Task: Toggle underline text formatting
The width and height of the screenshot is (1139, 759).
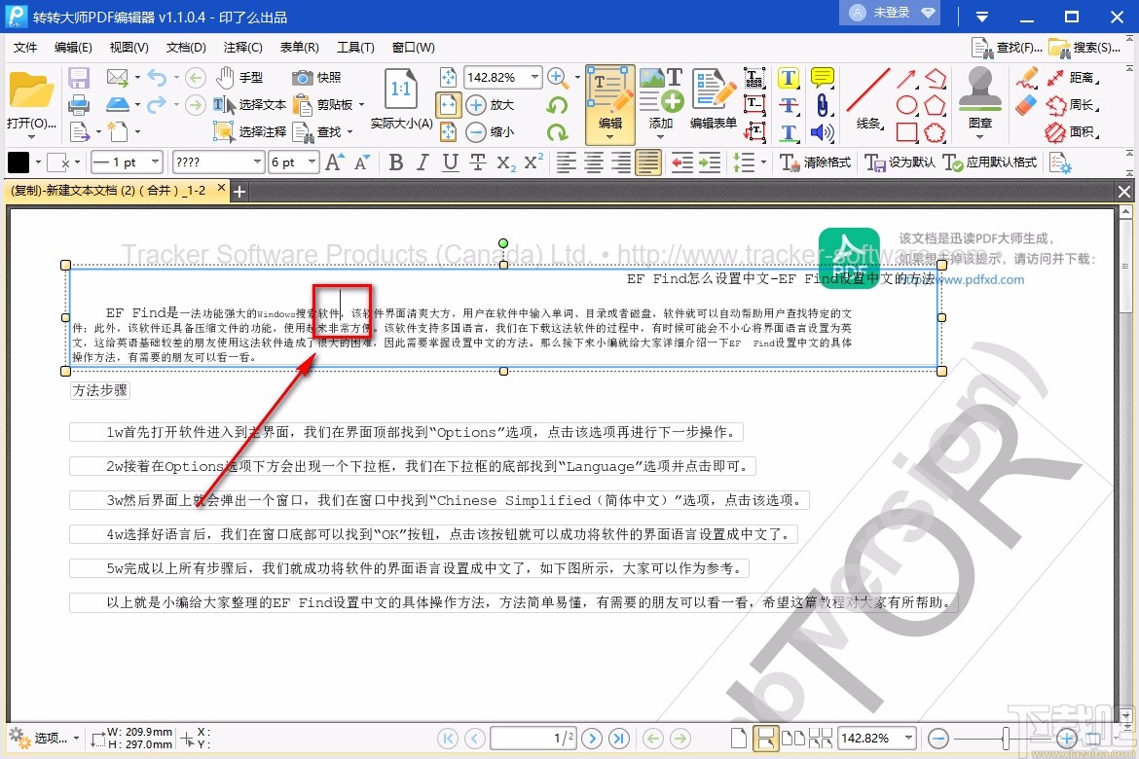Action: coord(448,163)
